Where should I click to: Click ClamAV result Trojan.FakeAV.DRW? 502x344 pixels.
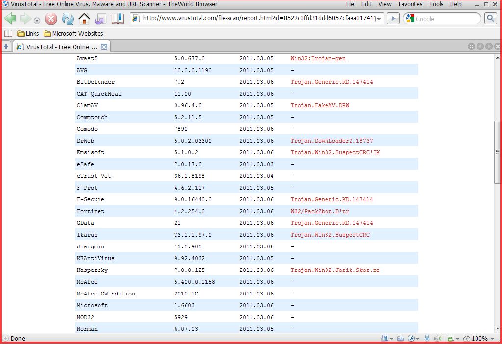pyautogui.click(x=320, y=105)
